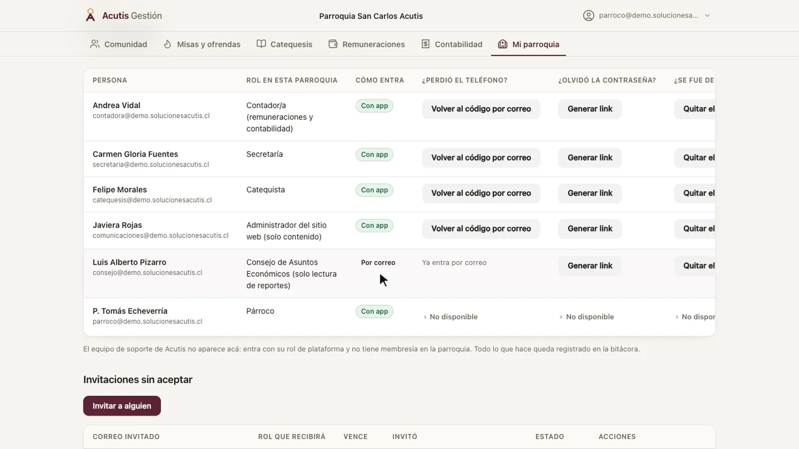Click email contadora@demo.solucionesacutis.cl
Viewport: 799px width, 449px height.
[151, 116]
